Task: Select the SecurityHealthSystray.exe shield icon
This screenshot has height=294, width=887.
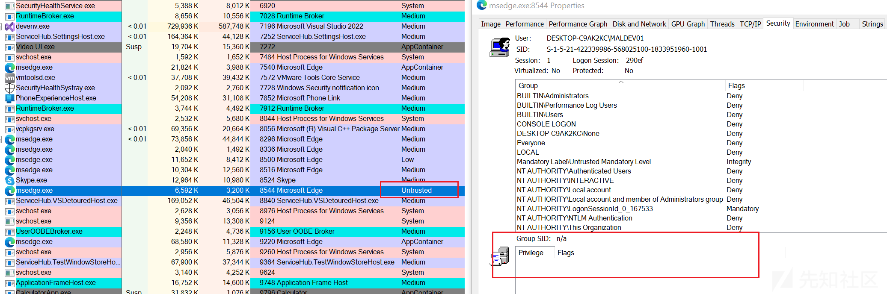Action: (9, 88)
